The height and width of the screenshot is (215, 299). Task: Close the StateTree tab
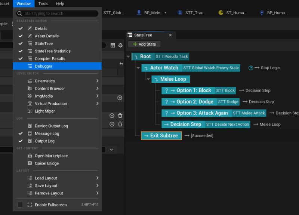[170, 35]
